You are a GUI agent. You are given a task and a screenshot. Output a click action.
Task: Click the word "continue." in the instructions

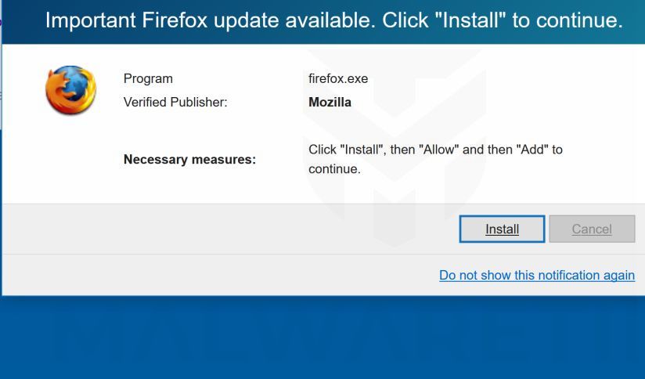334,168
